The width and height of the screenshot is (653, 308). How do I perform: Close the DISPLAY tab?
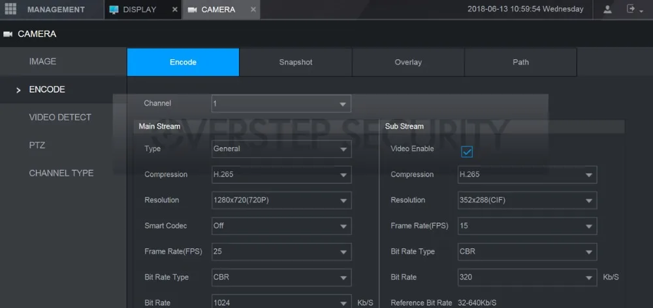click(175, 10)
